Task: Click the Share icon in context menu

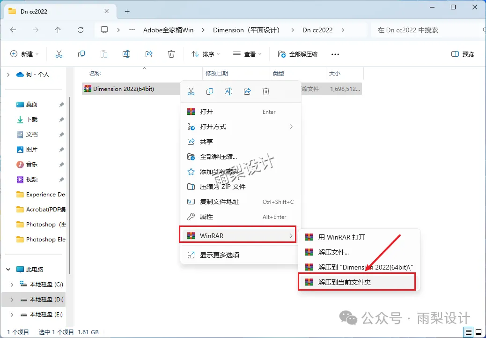Action: pyautogui.click(x=247, y=91)
